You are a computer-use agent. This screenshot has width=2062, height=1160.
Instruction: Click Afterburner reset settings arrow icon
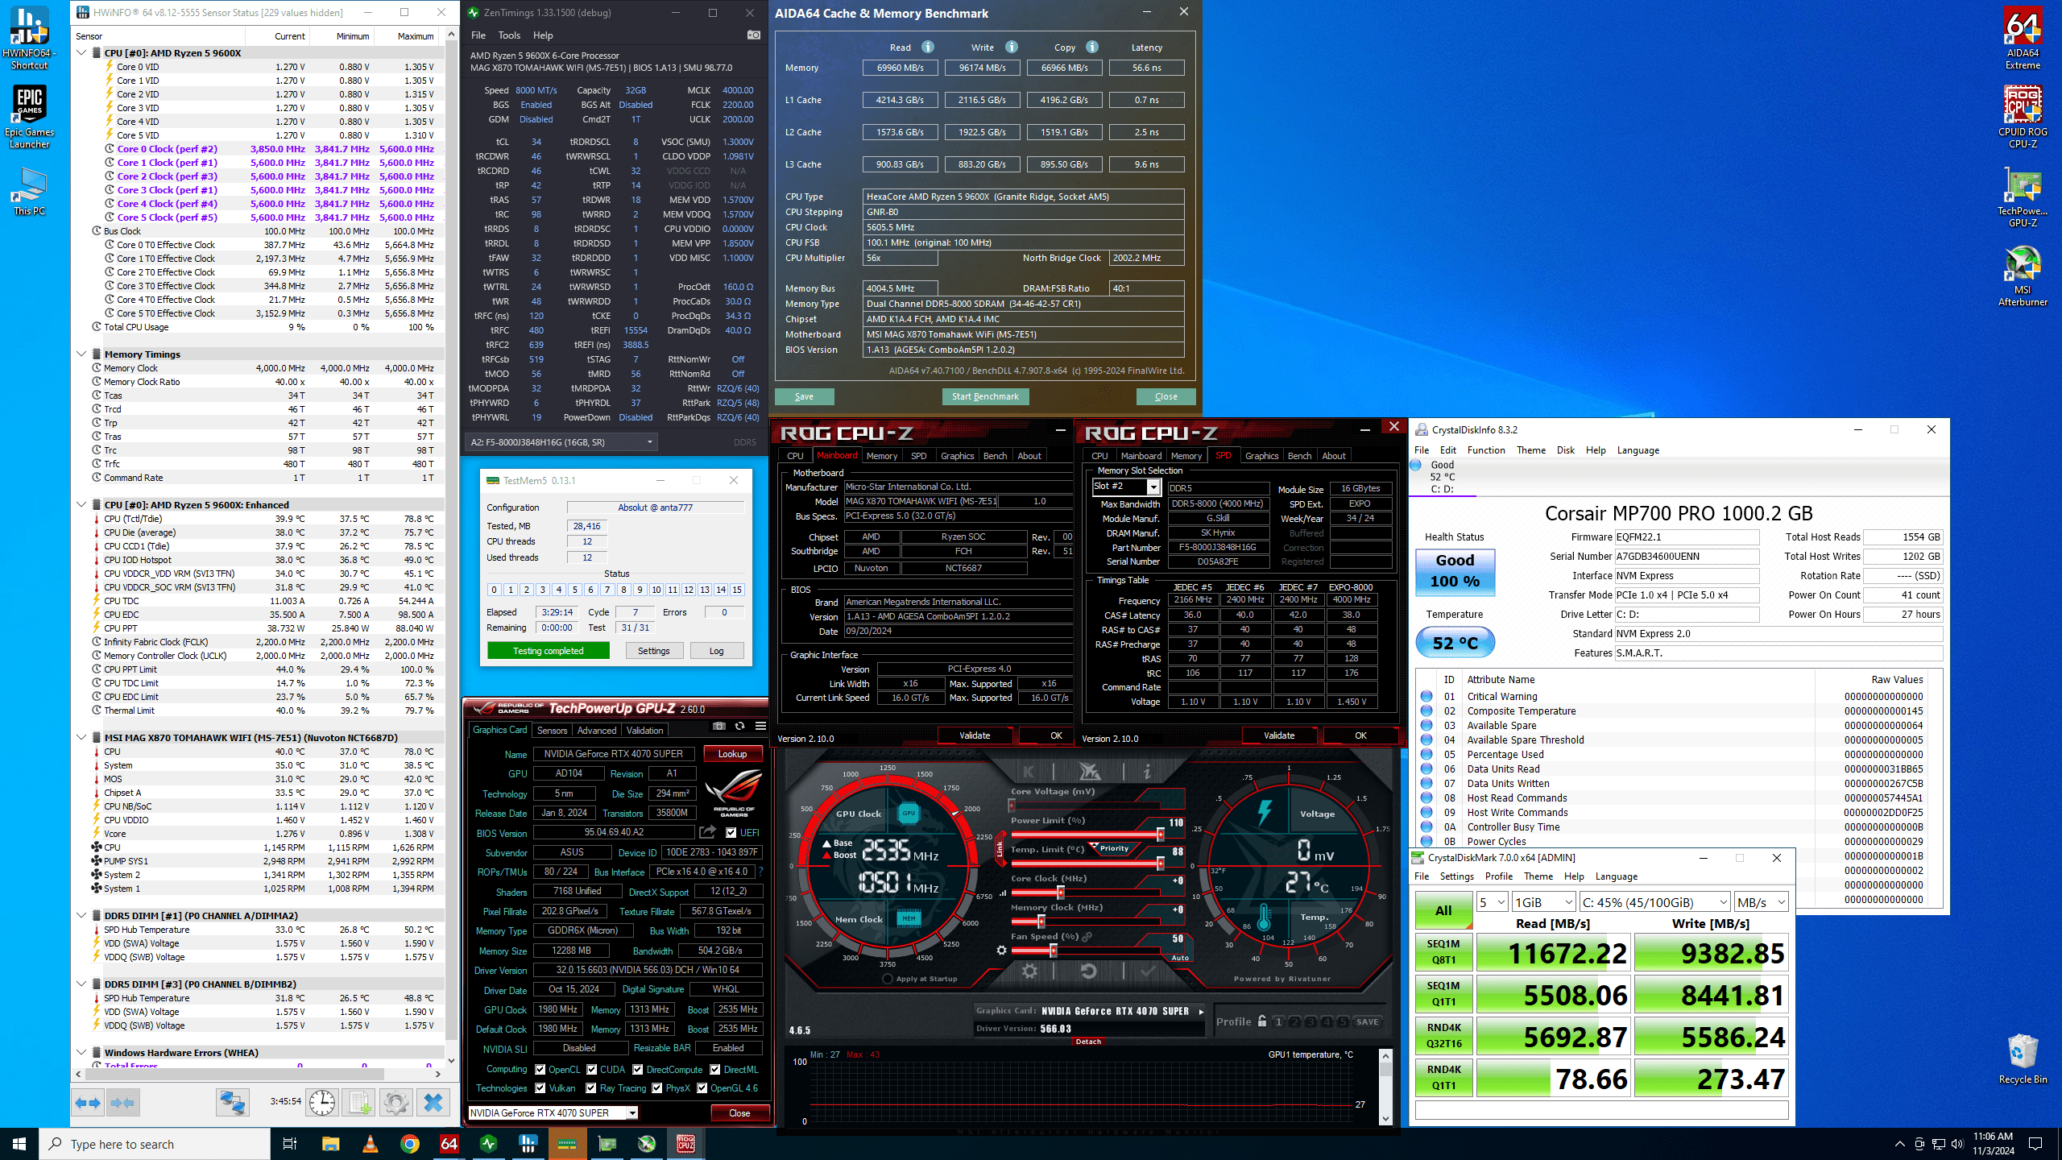pyautogui.click(x=1088, y=971)
